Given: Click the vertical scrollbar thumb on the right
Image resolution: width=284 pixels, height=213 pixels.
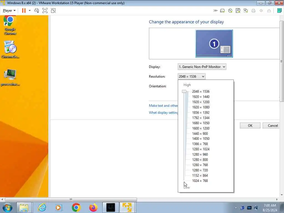Looking at the screenshot, I should (282, 61).
